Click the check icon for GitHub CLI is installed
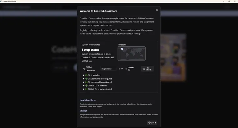 86,86
